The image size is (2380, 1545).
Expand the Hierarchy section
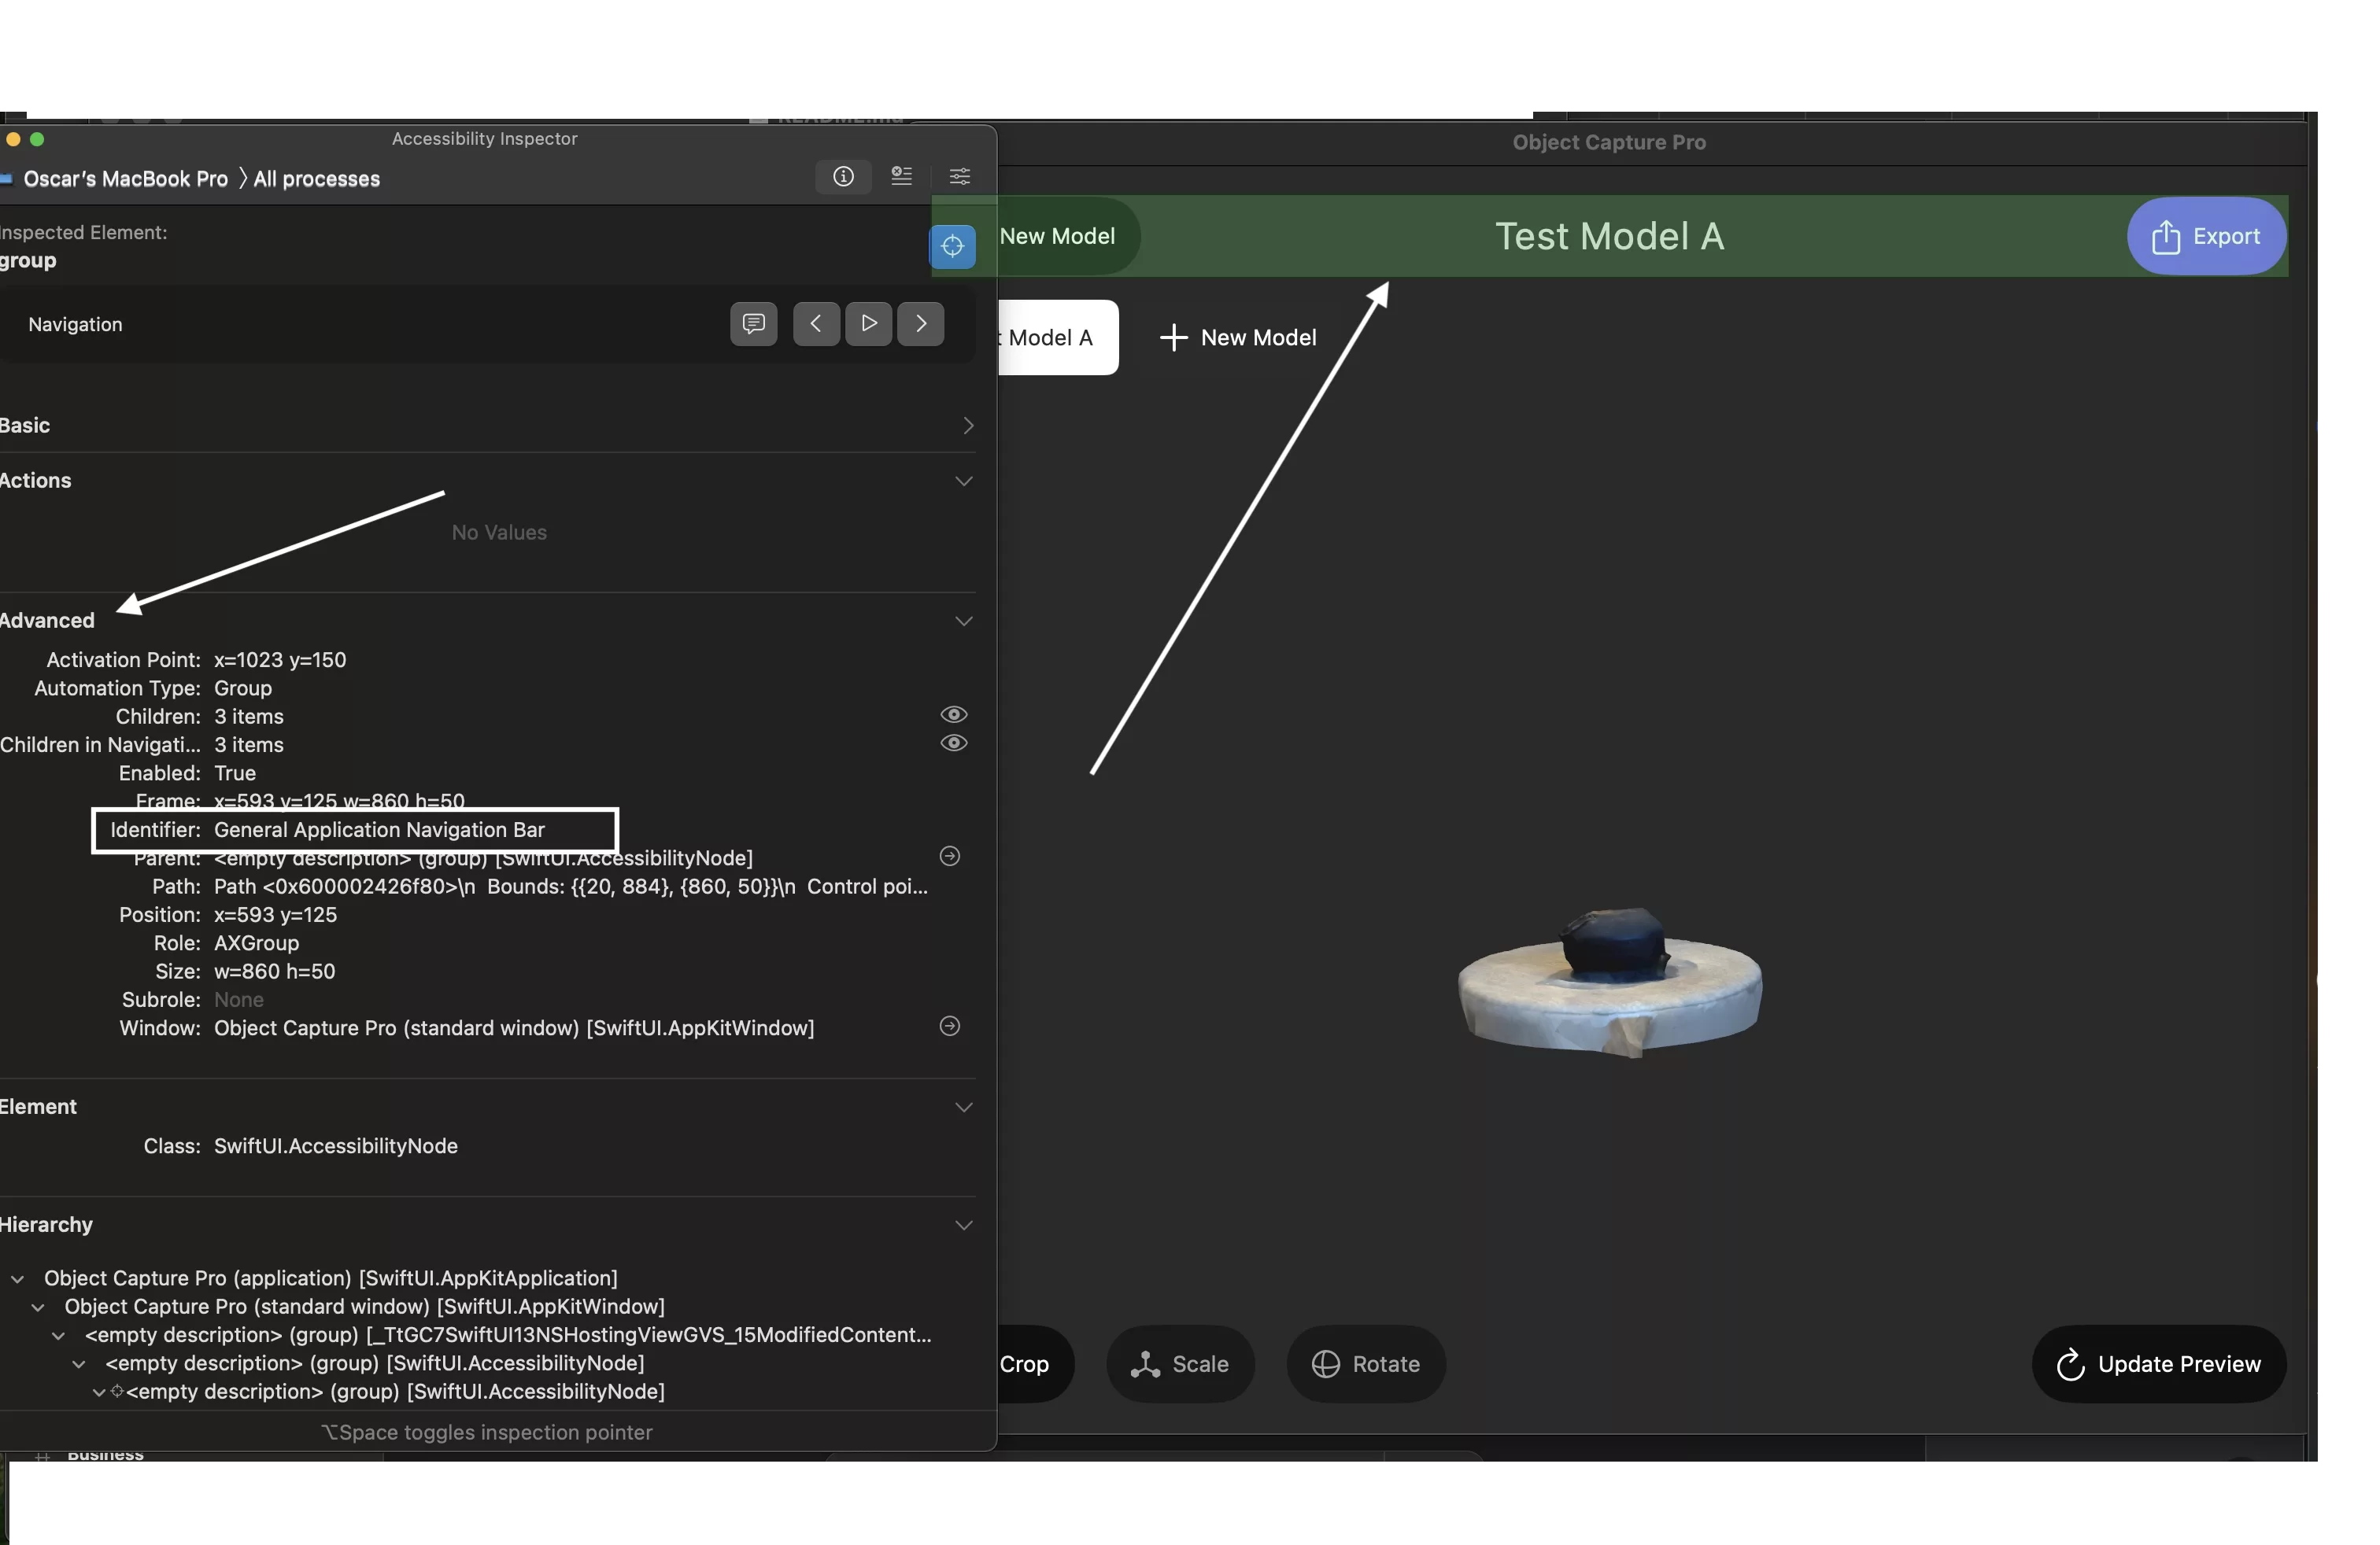pos(963,1224)
